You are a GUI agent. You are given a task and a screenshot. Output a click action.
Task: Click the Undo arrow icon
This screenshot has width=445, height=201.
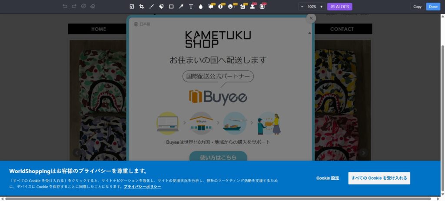pyautogui.click(x=65, y=7)
